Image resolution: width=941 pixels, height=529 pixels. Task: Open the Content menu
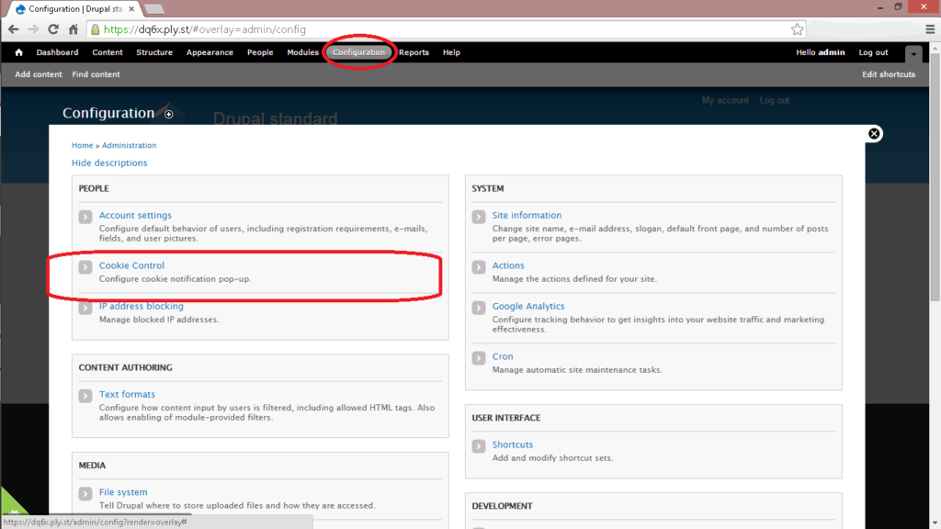(108, 52)
